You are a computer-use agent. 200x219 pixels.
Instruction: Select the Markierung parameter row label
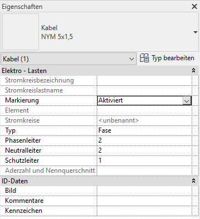click(22, 100)
